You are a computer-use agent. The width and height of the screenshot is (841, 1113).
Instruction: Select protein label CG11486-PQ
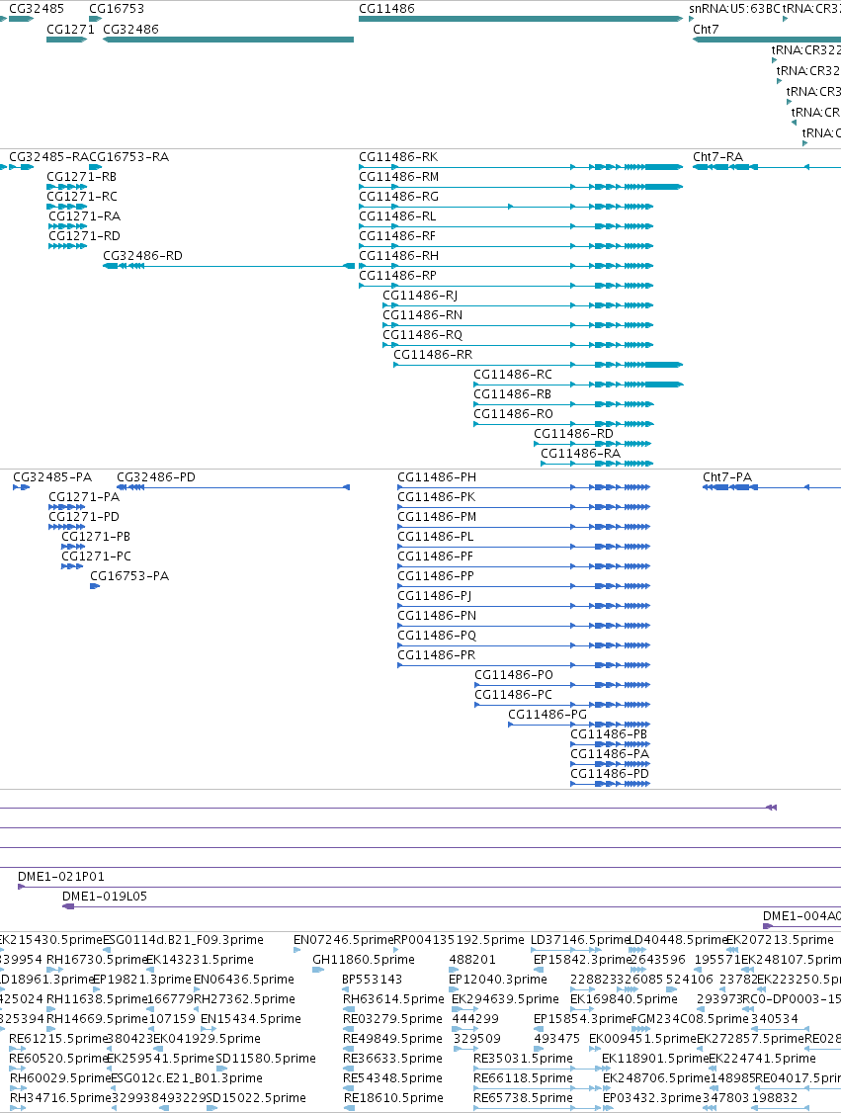tap(437, 636)
